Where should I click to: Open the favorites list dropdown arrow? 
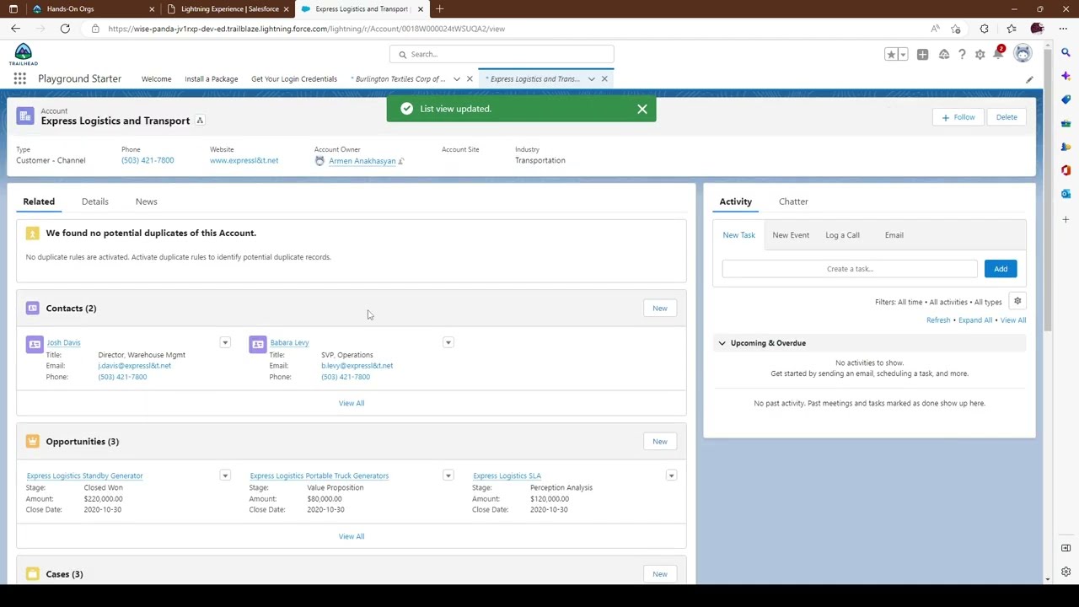903,54
